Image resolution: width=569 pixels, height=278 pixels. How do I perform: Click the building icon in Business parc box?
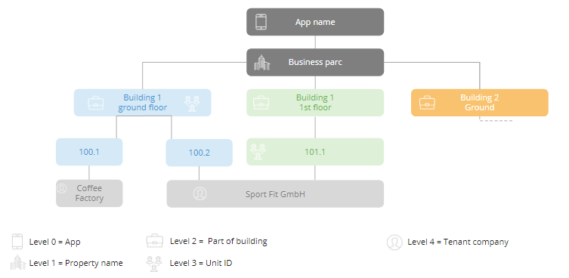[x=262, y=63]
